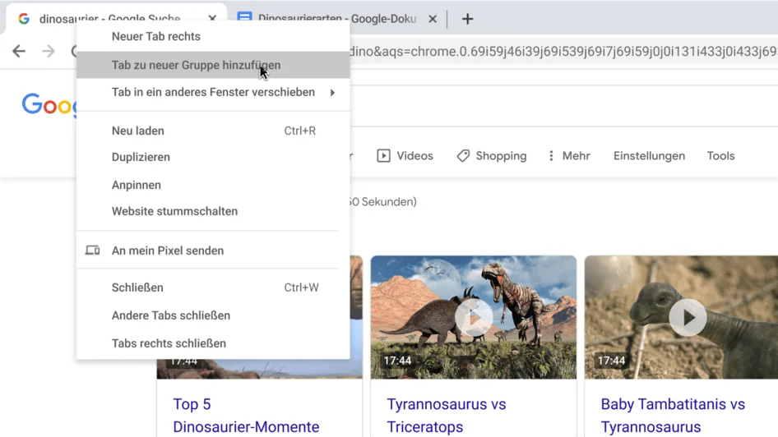The image size is (778, 437).
Task: Close the dinosaurier Google Suche tab
Action: (212, 18)
